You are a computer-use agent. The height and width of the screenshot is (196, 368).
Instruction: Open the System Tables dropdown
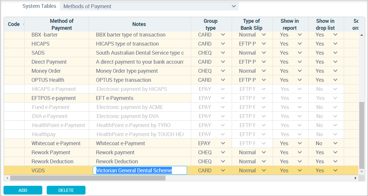click(x=149, y=6)
